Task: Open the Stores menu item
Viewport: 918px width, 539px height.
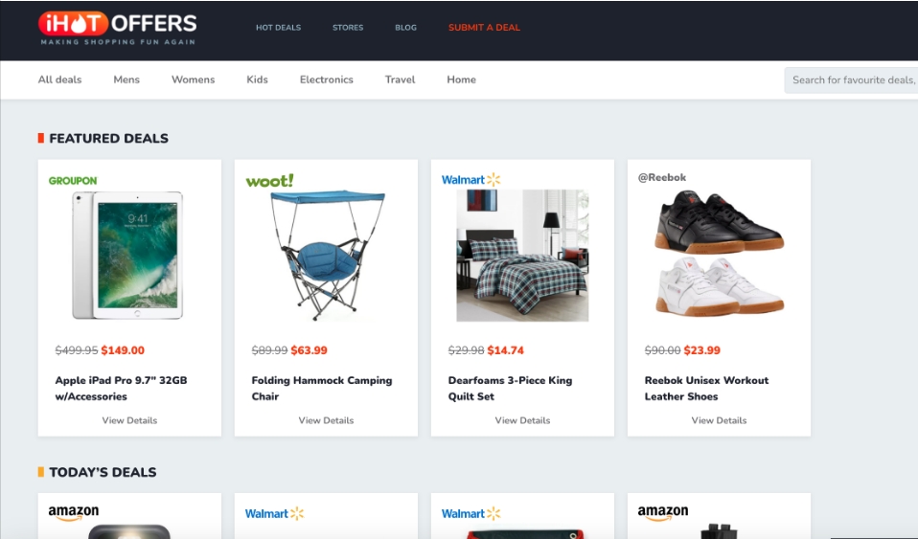Action: coord(348,28)
